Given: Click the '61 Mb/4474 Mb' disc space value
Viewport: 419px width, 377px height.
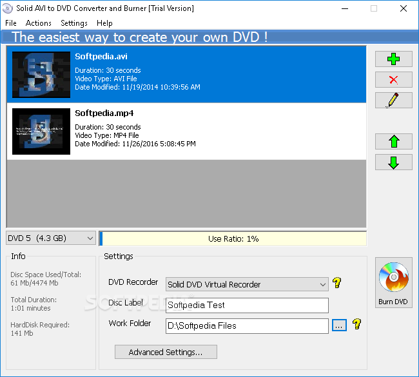Looking at the screenshot, I should 34,283.
